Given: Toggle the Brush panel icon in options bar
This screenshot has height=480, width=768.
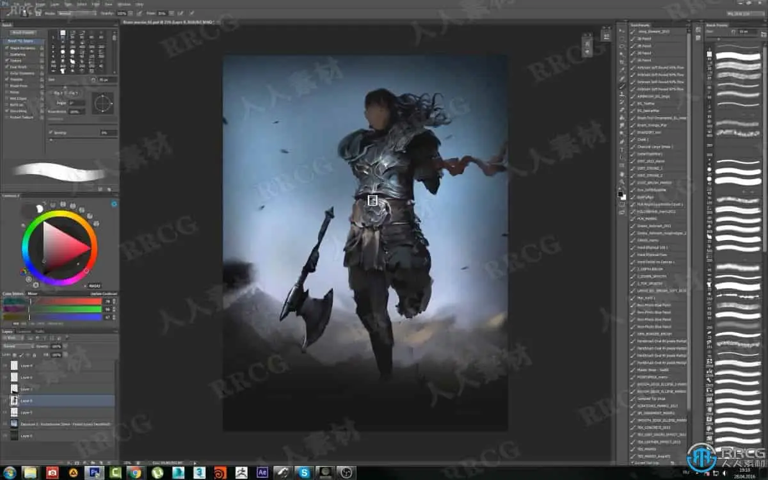Looking at the screenshot, I should click(38, 13).
